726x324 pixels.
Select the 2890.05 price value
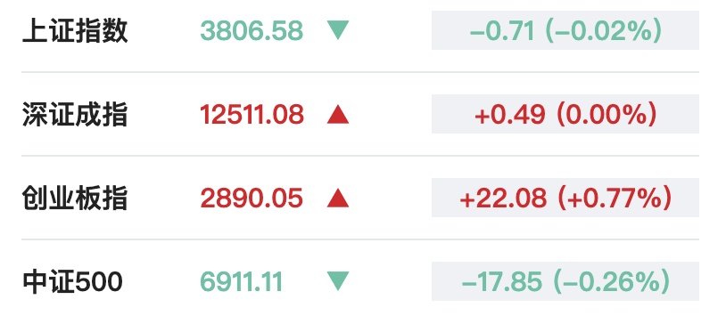(x=252, y=198)
